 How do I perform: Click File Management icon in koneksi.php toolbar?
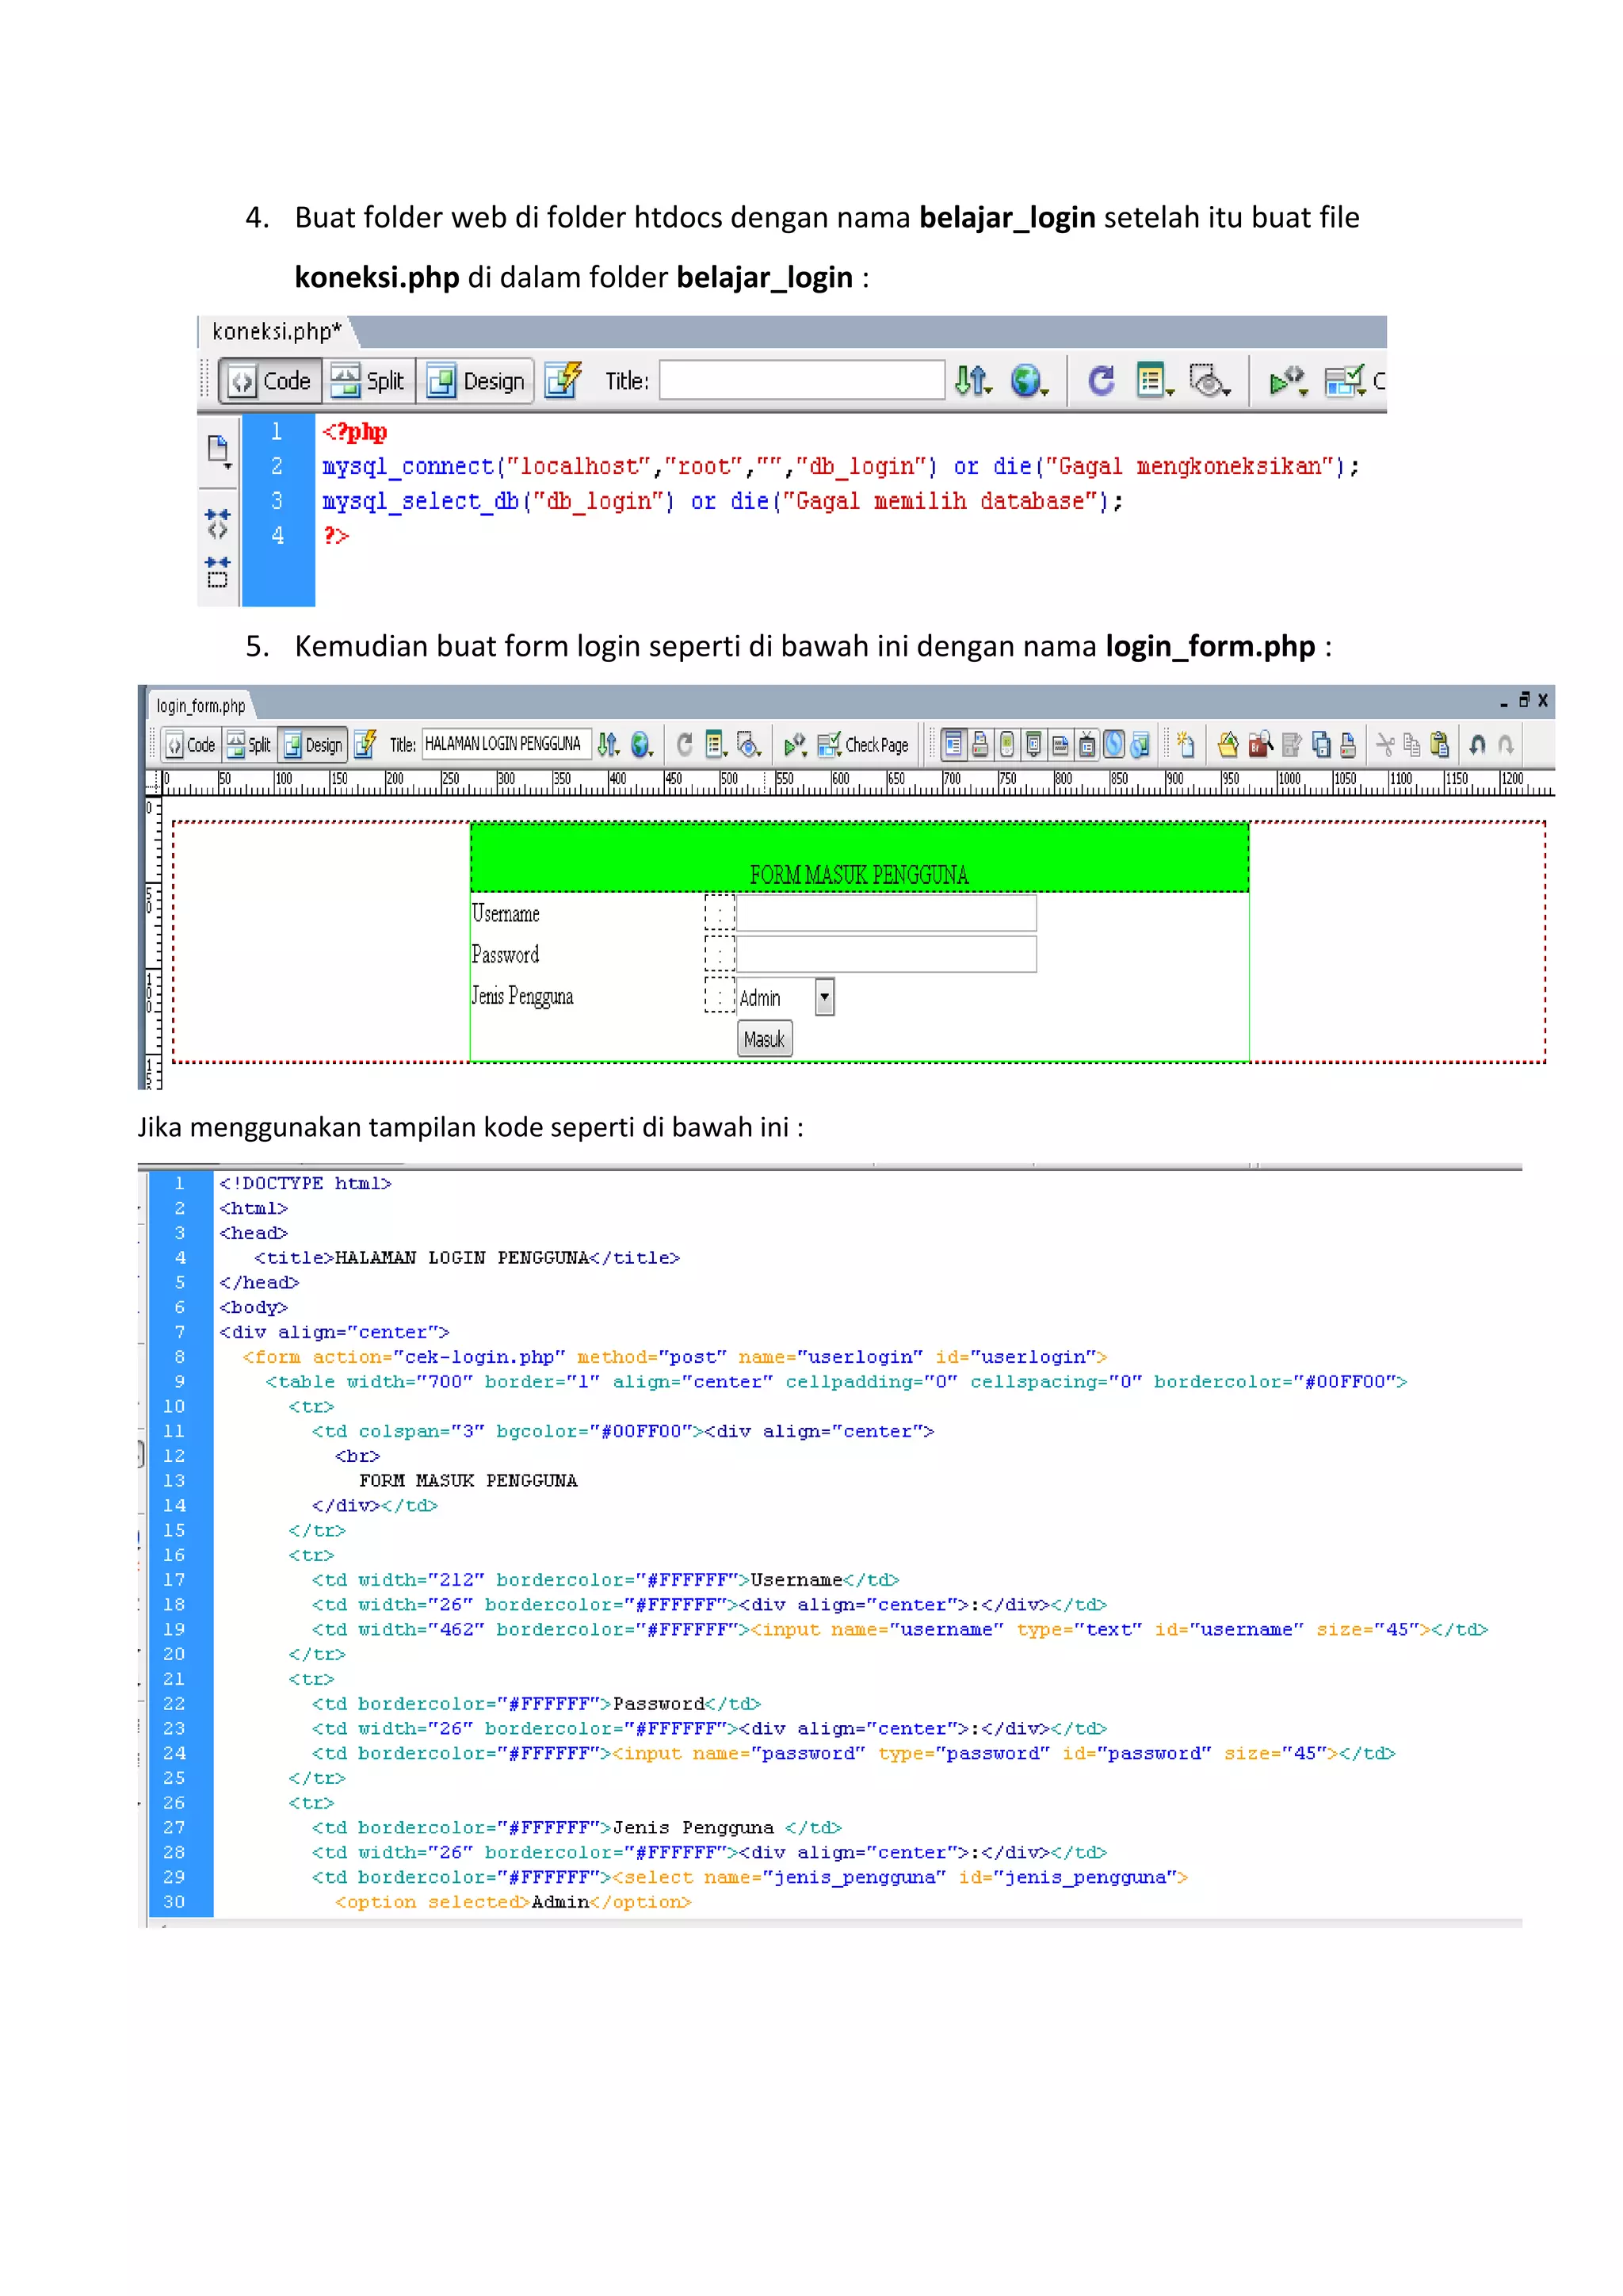(972, 381)
